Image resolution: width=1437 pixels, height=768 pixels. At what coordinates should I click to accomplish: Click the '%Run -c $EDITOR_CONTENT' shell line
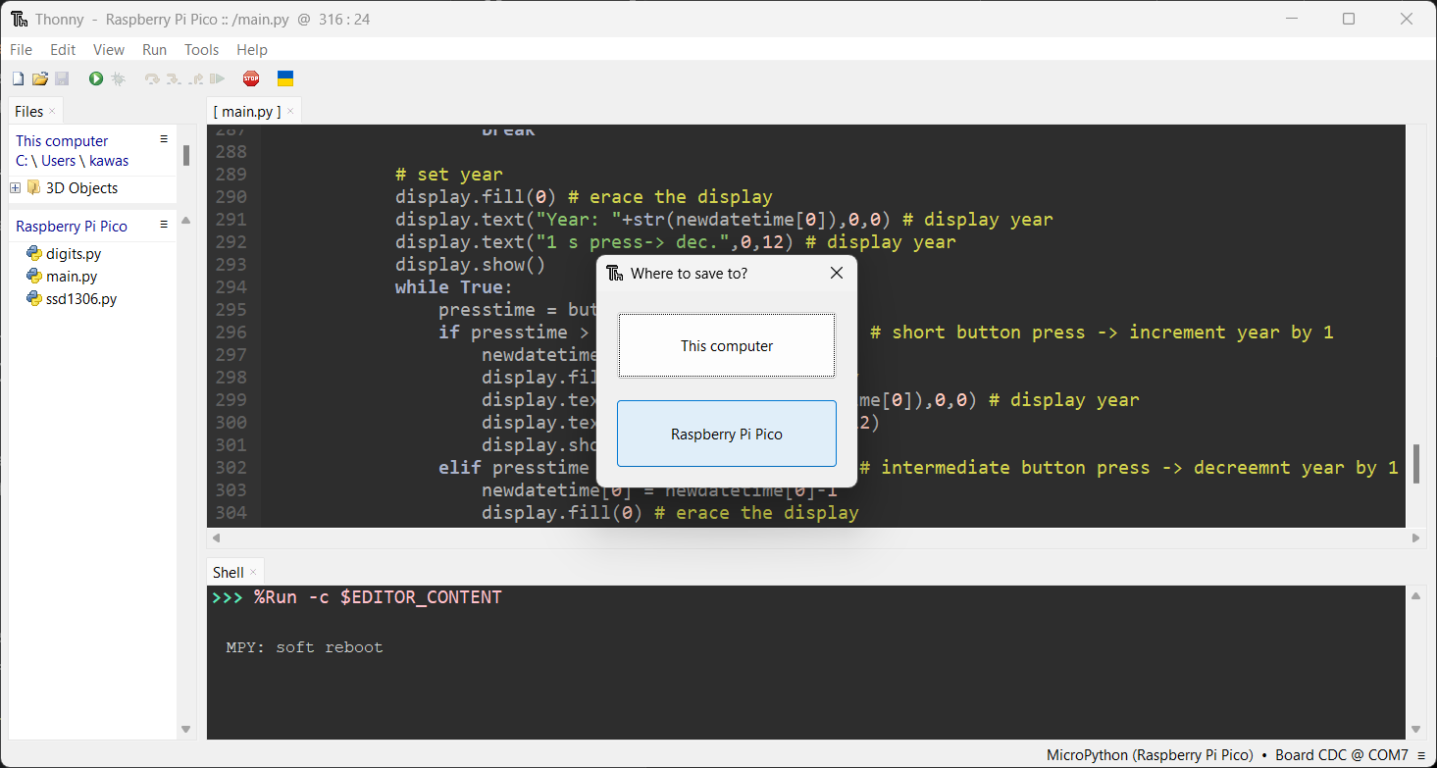tap(378, 597)
